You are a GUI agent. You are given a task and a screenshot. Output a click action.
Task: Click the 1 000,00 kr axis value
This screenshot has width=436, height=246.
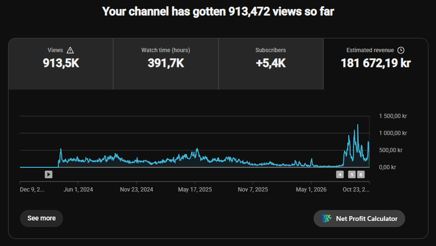coord(393,133)
